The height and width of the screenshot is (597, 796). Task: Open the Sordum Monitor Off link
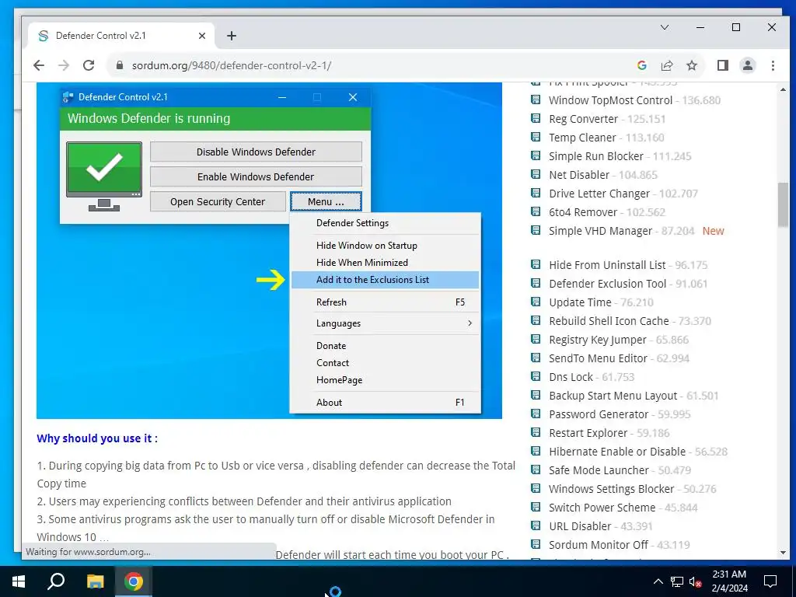(x=598, y=545)
